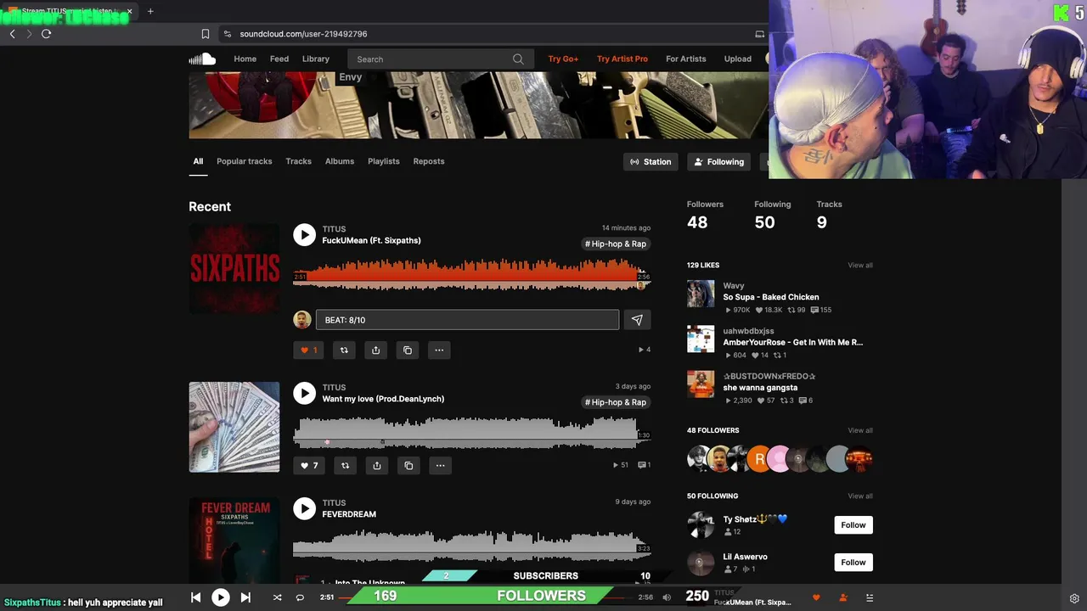This screenshot has width=1087, height=611.
Task: Reload the page with refresh icon
Action: click(46, 34)
